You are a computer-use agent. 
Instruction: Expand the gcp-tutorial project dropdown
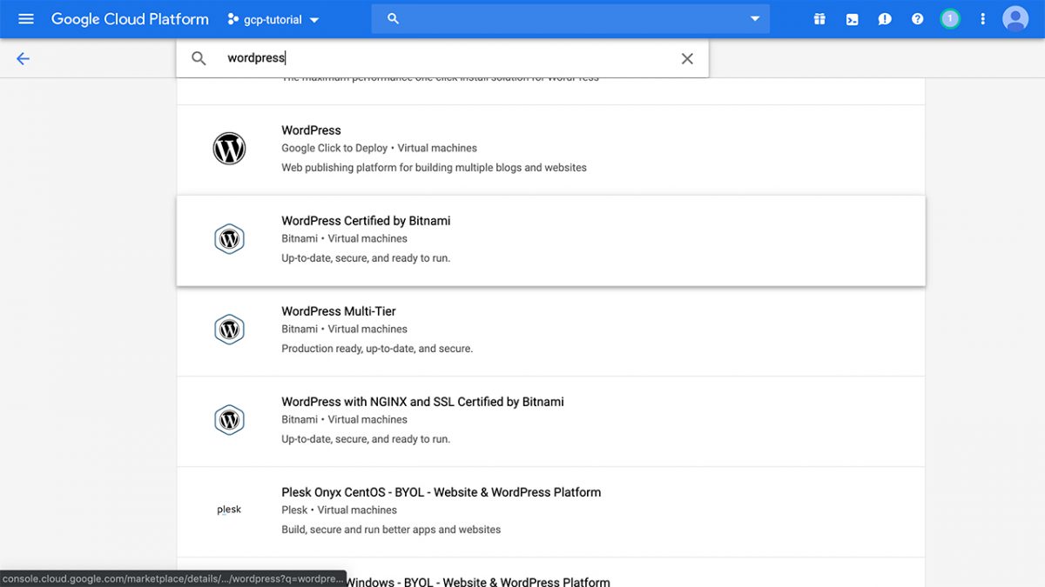[314, 18]
